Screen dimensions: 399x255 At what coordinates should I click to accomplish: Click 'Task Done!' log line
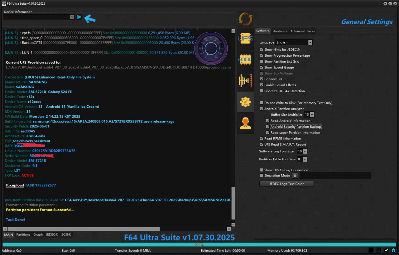tap(15, 220)
